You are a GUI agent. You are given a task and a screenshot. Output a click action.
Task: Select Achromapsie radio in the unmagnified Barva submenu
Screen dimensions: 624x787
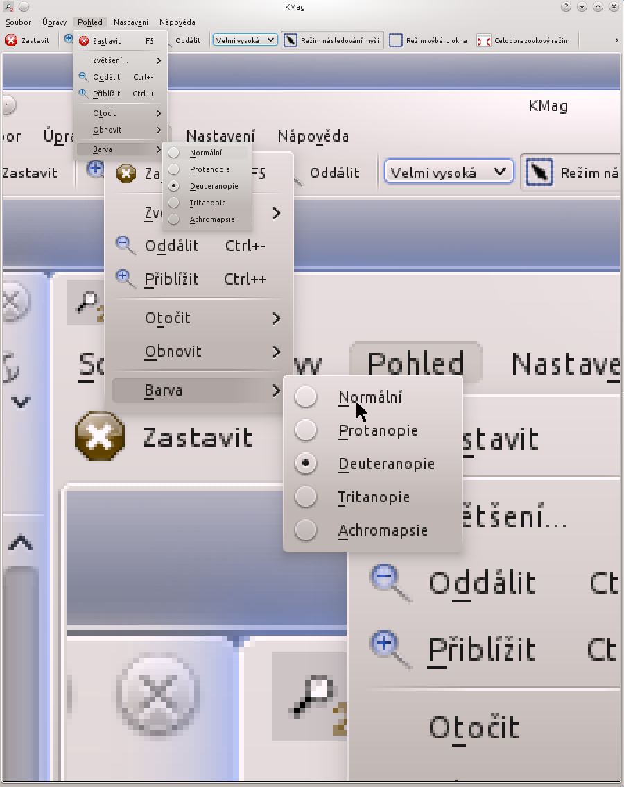[x=207, y=219]
